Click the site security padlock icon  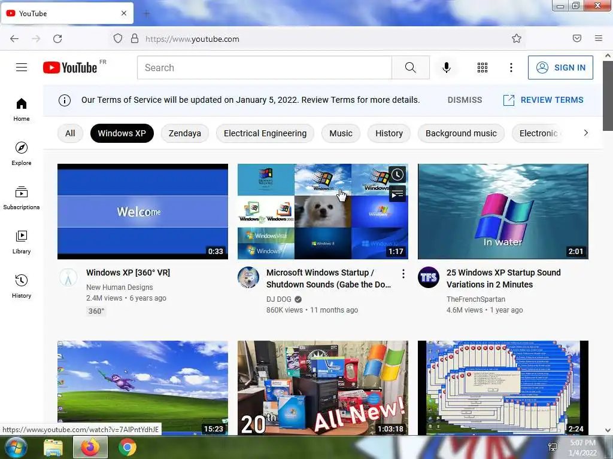(135, 38)
